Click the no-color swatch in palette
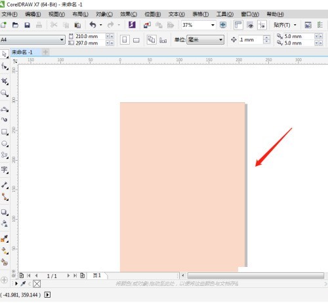 pyautogui.click(x=37, y=284)
